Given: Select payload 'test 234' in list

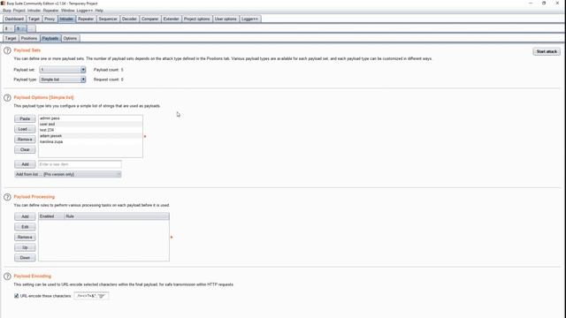Looking at the screenshot, I should point(90,130).
